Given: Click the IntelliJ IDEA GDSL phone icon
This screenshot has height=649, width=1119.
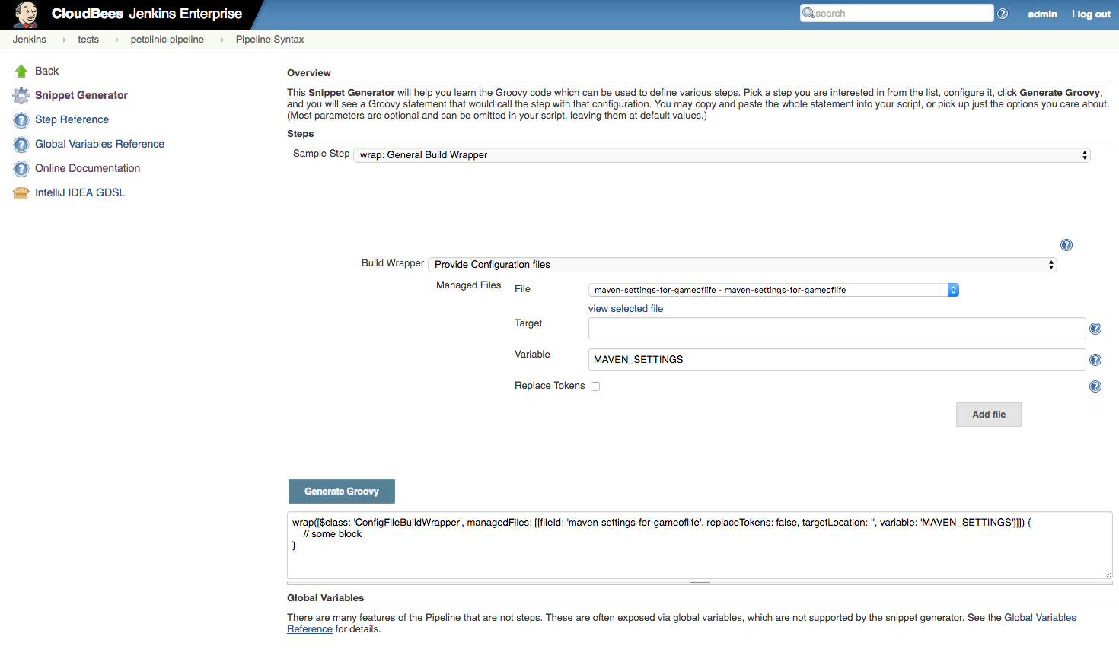Looking at the screenshot, I should click(x=21, y=192).
